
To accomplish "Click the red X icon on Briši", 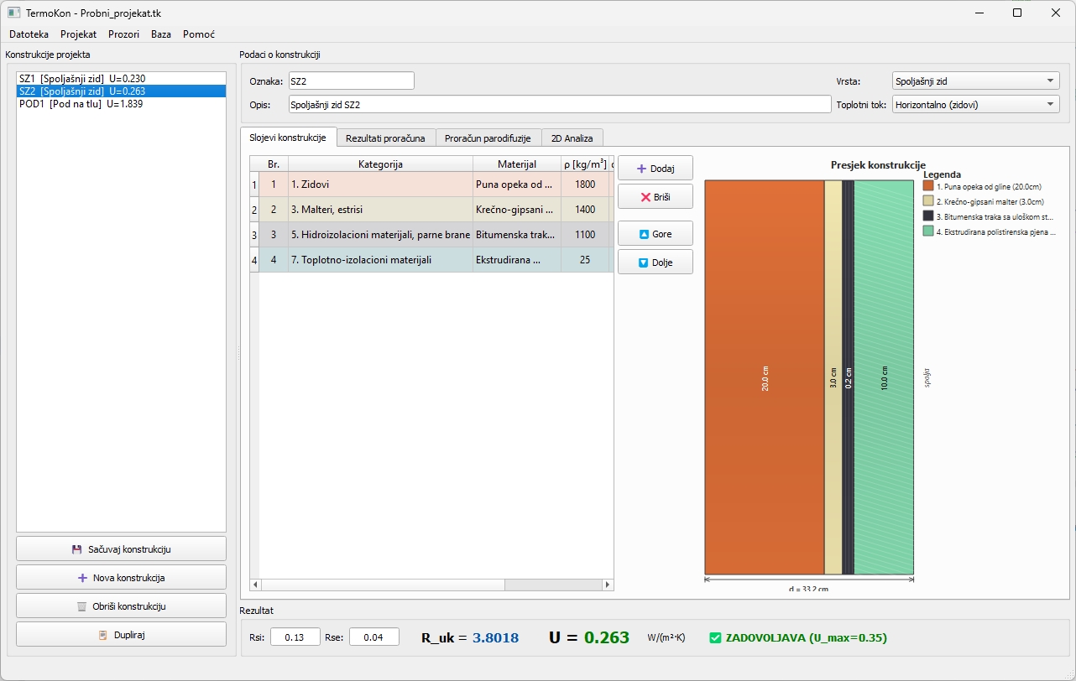I will pos(645,197).
